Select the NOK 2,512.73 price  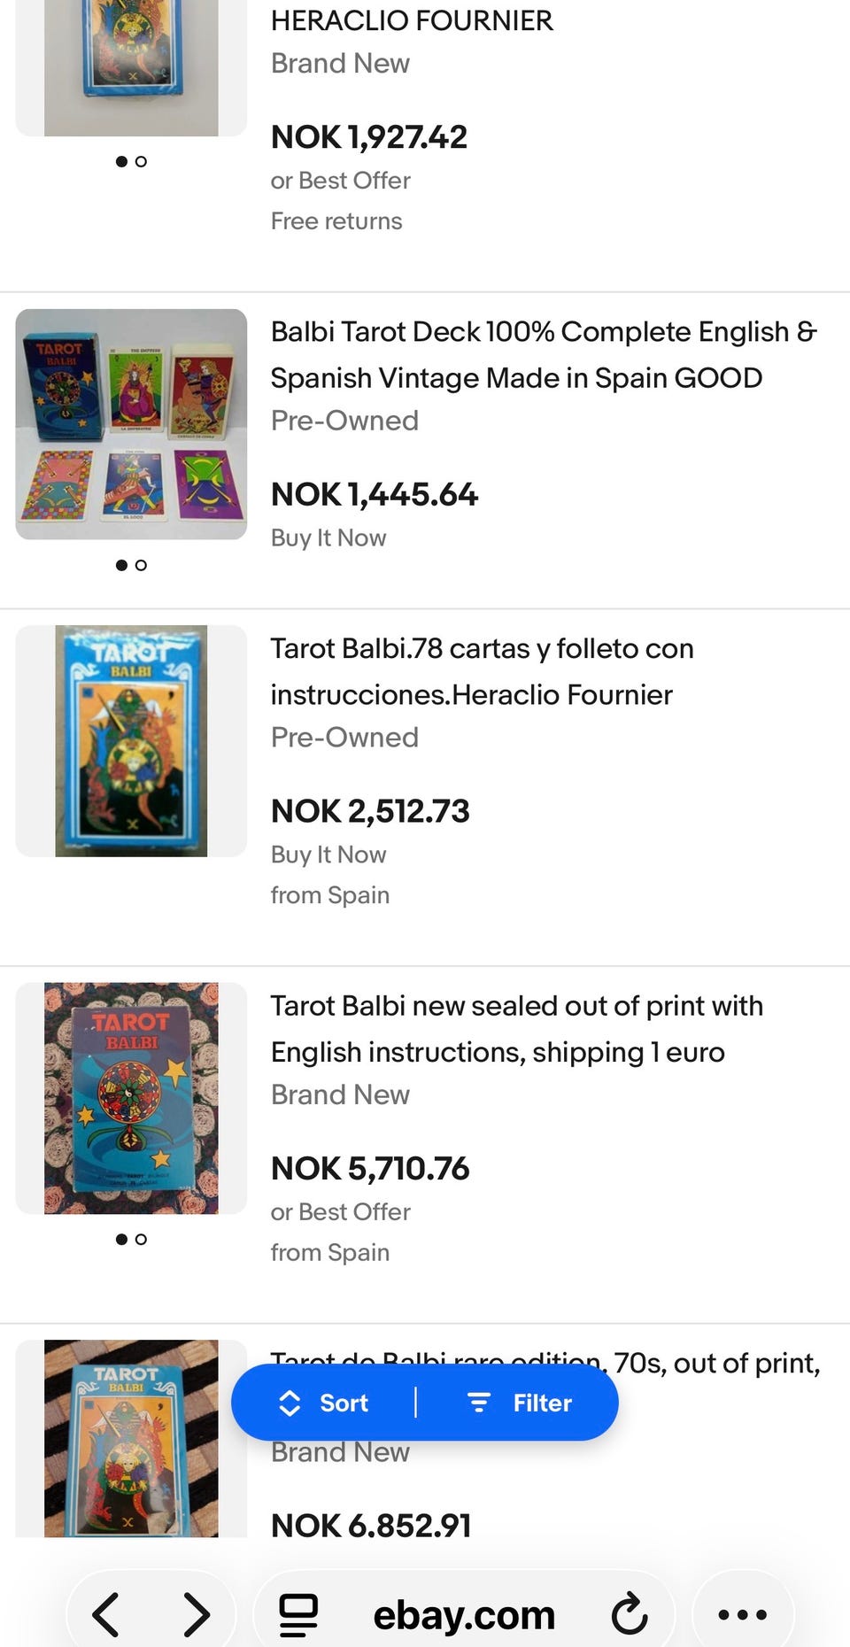click(x=370, y=811)
